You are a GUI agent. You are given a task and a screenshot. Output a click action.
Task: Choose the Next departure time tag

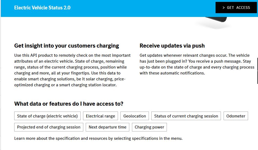[x=107, y=127]
